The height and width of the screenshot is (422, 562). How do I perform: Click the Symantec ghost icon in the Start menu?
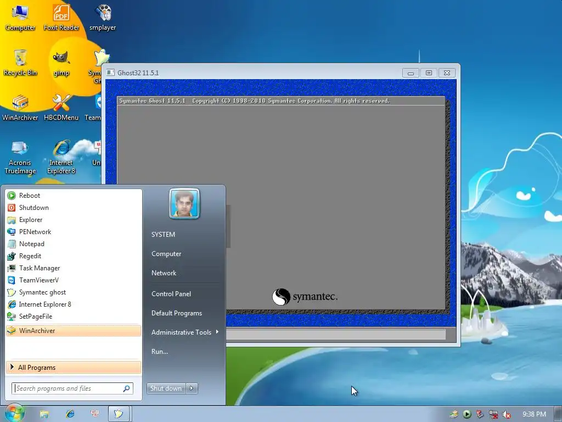(x=12, y=292)
